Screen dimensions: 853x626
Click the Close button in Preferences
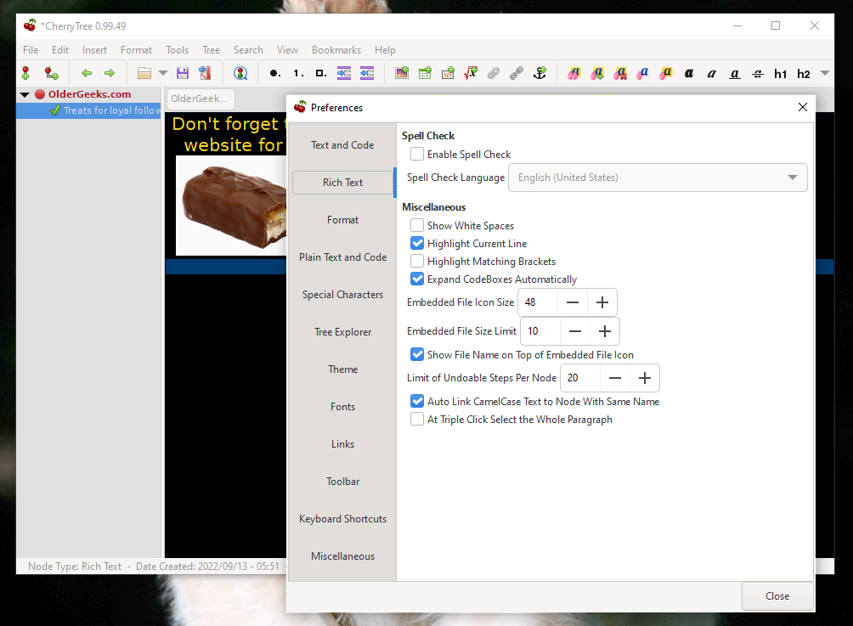[x=777, y=596]
